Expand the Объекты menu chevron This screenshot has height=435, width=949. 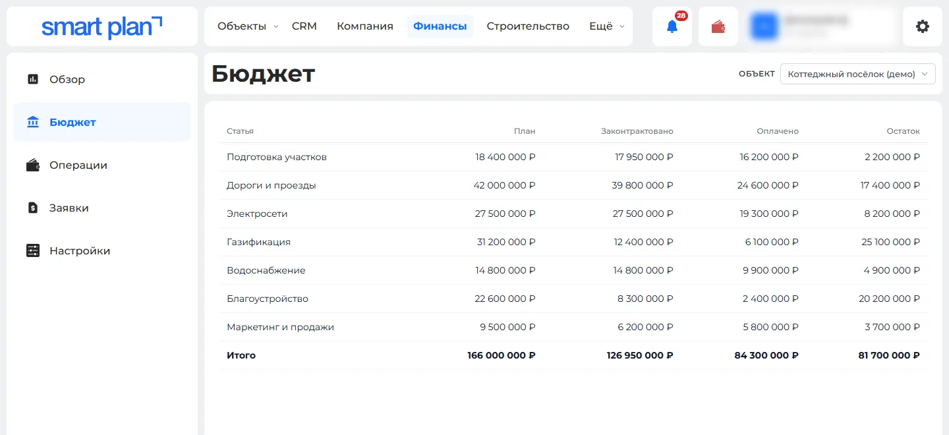click(x=276, y=27)
